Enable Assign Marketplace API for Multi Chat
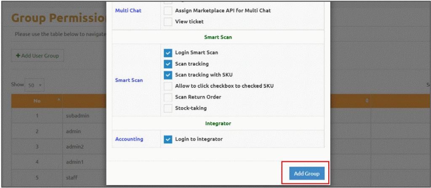This screenshot has width=431, height=188. 168,11
